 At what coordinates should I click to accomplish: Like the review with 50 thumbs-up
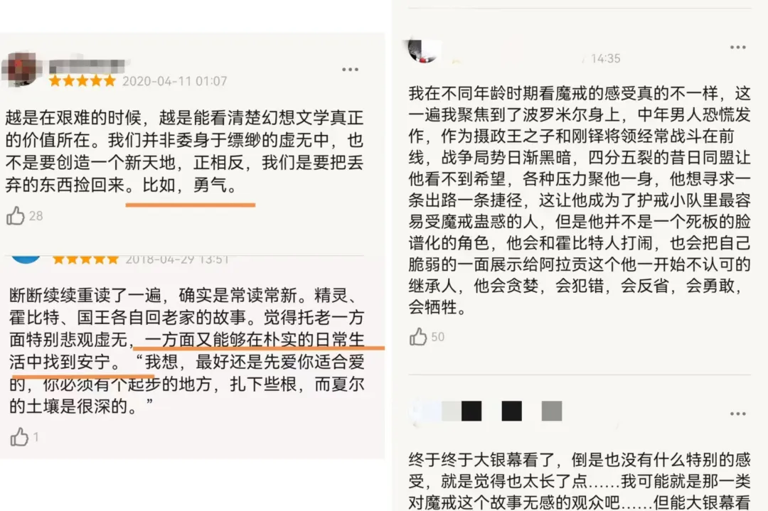pyautogui.click(x=418, y=337)
